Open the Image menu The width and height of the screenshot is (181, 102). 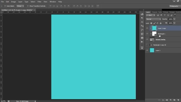[13, 2]
